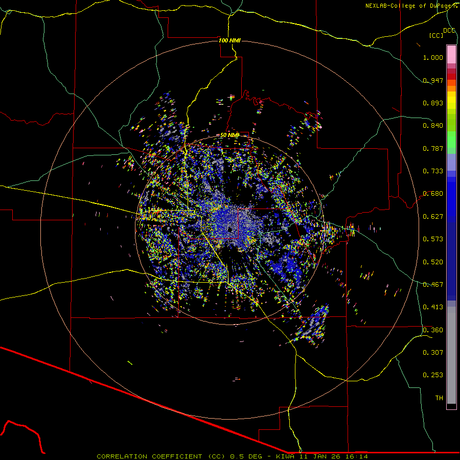The width and height of the screenshot is (460, 460).
Task: Select the 0.787 scale value
Action: coord(433,148)
